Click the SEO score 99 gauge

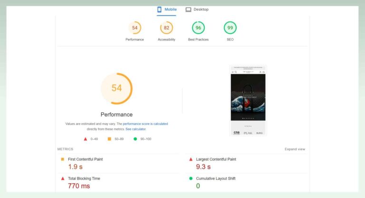click(230, 28)
